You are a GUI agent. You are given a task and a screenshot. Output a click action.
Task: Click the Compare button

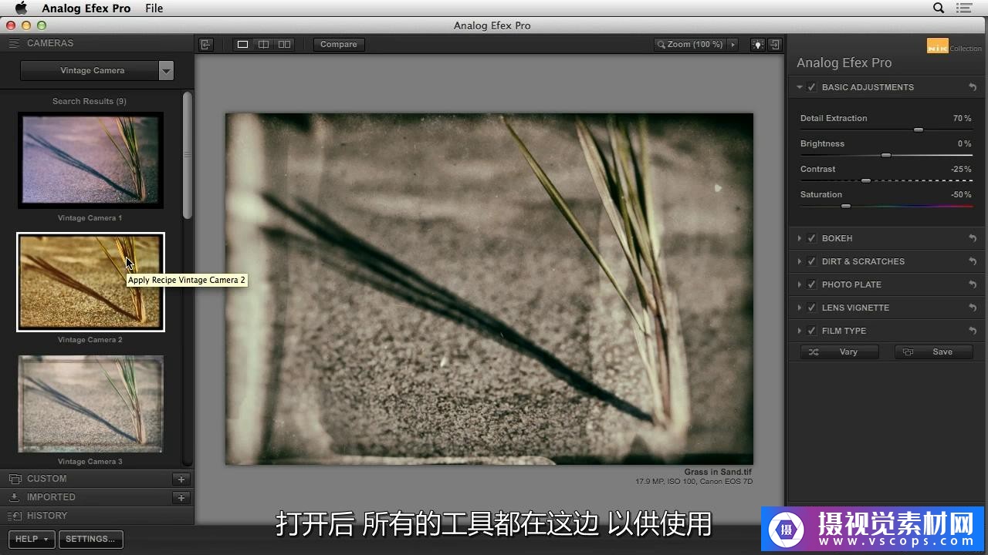(338, 45)
